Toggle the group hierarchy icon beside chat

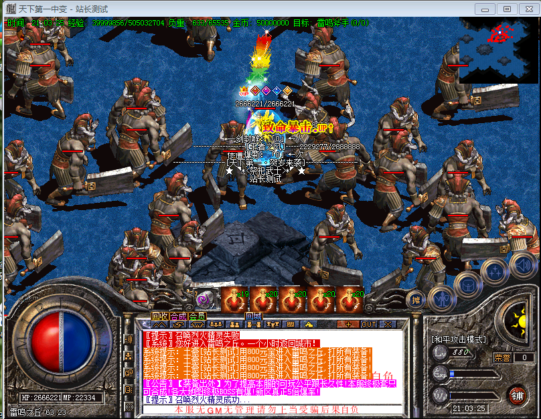click(x=129, y=356)
